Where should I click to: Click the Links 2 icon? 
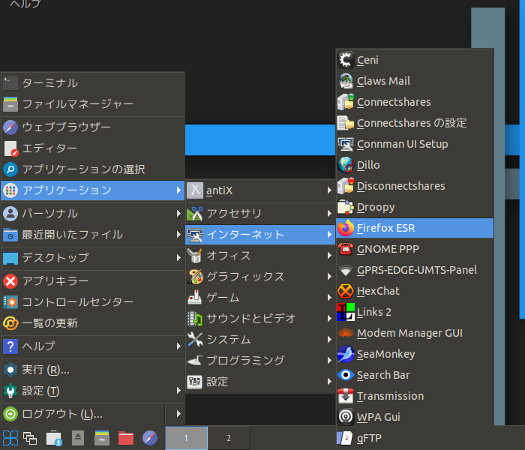(345, 312)
